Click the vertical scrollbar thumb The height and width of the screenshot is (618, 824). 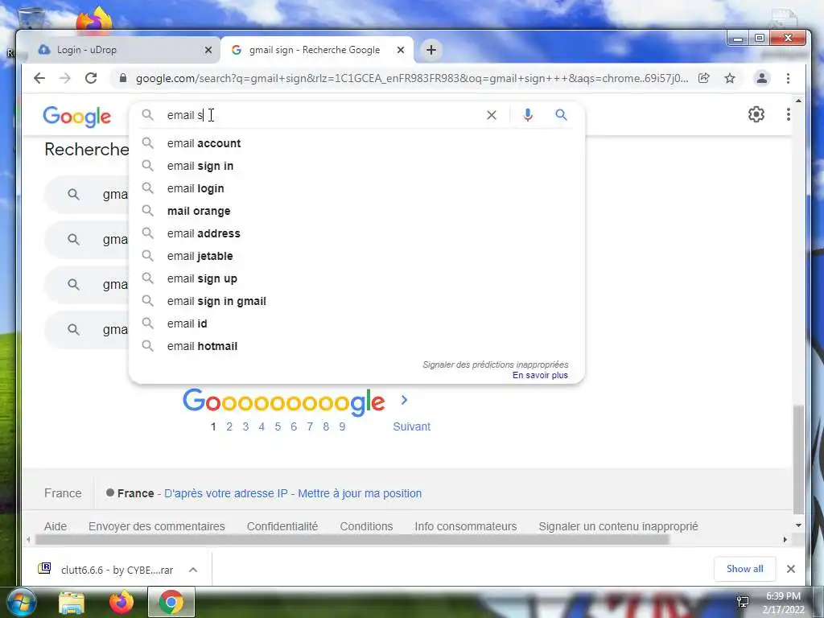click(x=798, y=459)
